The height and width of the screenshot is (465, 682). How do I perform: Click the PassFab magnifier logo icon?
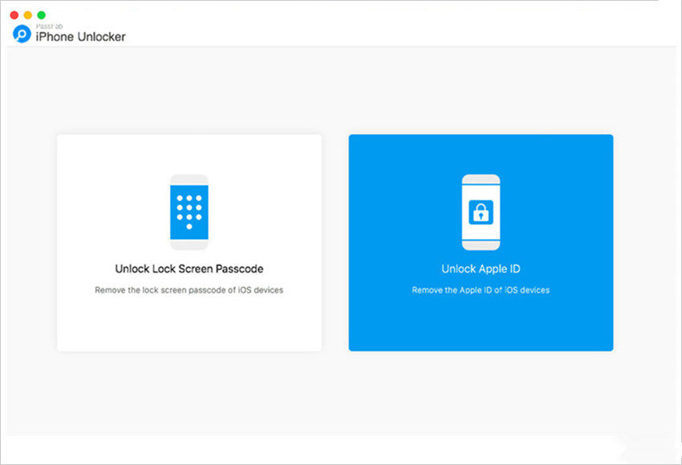(x=22, y=34)
